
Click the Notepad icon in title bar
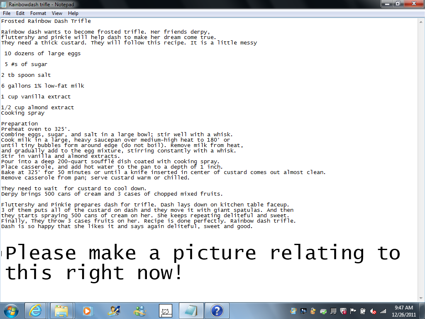(4, 4)
